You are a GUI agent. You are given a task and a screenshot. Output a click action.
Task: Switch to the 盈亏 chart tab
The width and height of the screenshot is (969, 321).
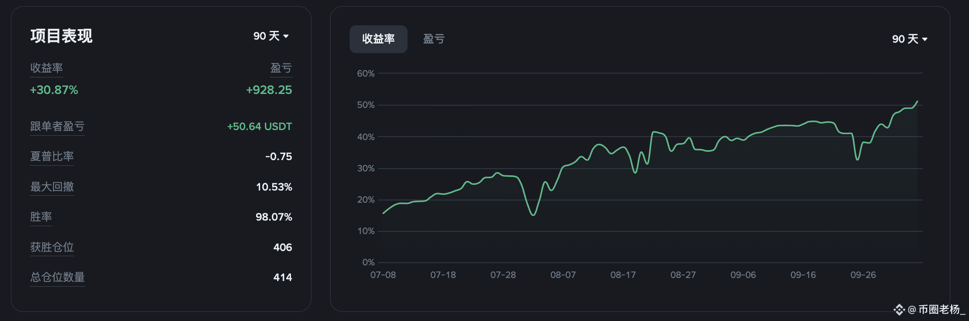(434, 39)
